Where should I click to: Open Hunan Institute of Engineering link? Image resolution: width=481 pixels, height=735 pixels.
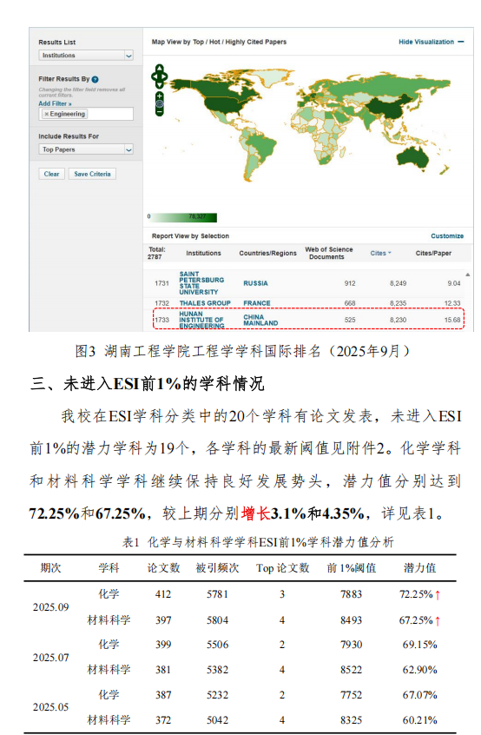tap(201, 320)
